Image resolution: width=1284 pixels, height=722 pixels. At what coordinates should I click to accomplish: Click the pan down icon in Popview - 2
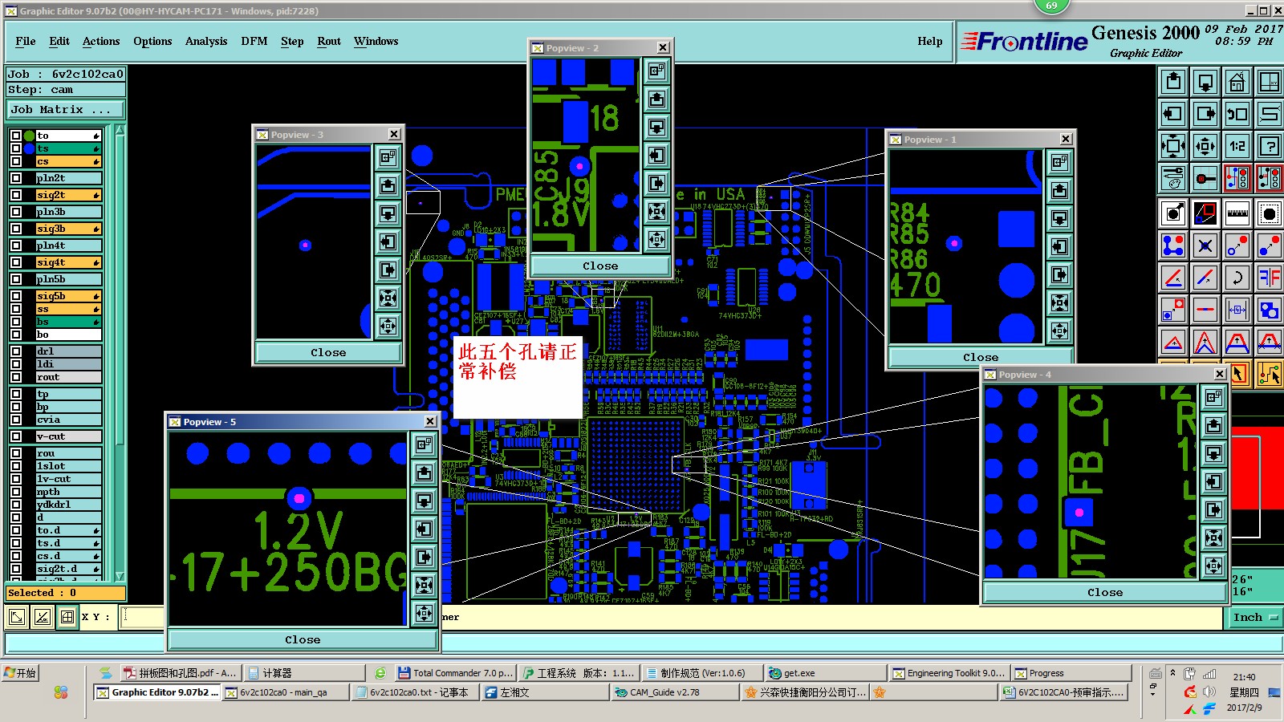click(656, 127)
